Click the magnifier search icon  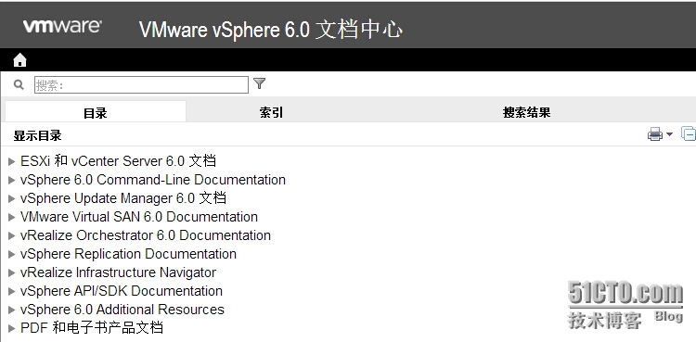pos(19,84)
